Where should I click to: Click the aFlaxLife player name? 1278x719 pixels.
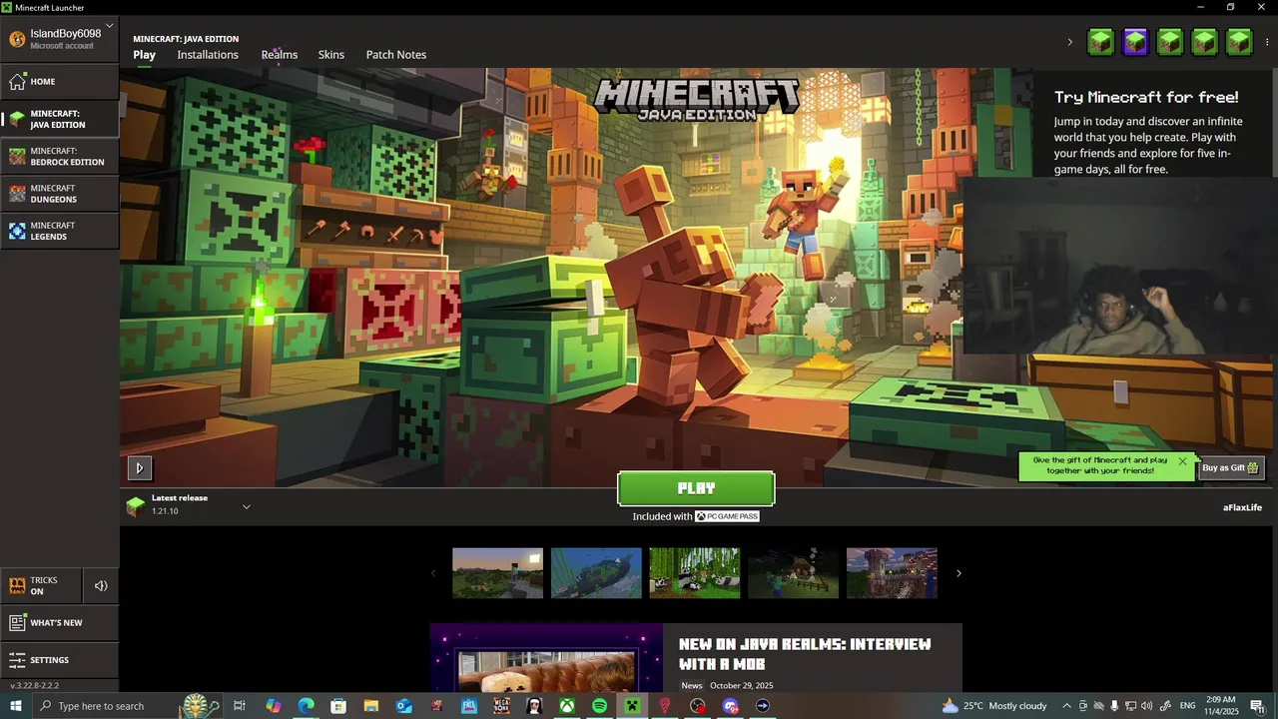(x=1242, y=507)
